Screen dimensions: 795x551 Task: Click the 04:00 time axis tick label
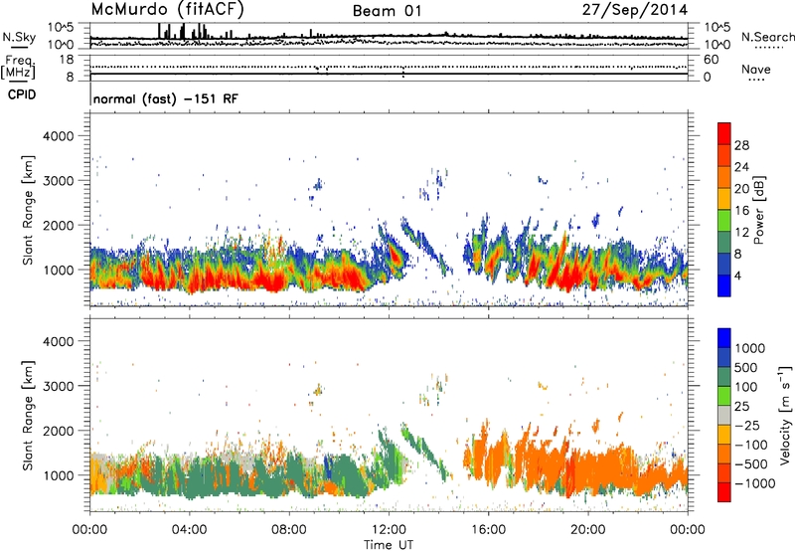189,530
